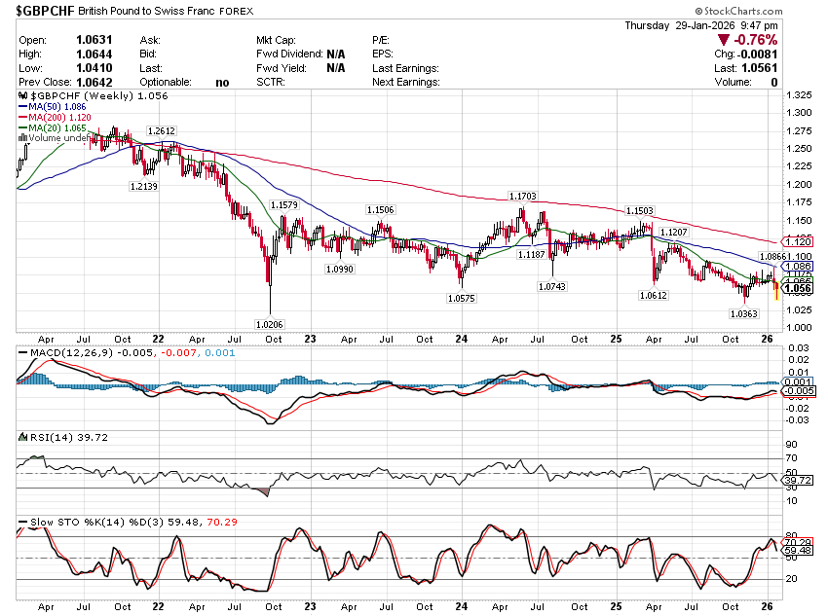Image resolution: width=828 pixels, height=616 pixels.
Task: Click the volume bars icon in legend
Action: point(23,138)
